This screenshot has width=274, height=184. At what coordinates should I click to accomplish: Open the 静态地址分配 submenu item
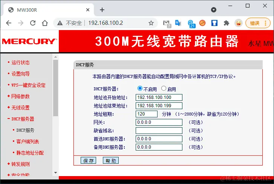tap(30, 153)
